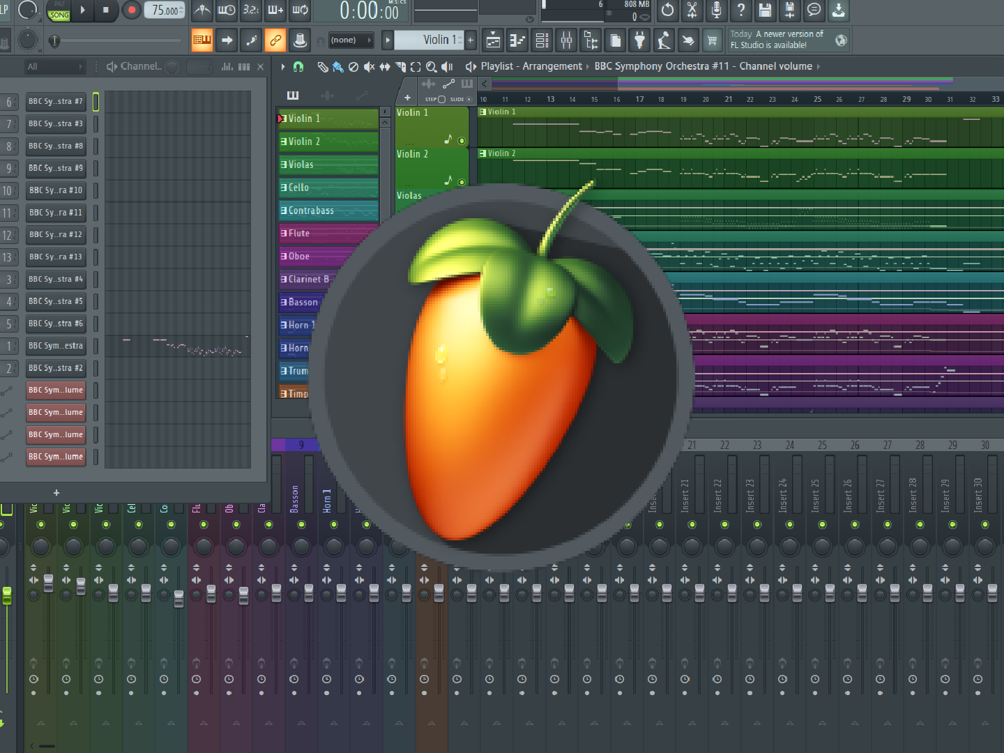Expand the playlist options menu arrow
Image resolution: width=1004 pixels, height=753 pixels.
pos(282,67)
